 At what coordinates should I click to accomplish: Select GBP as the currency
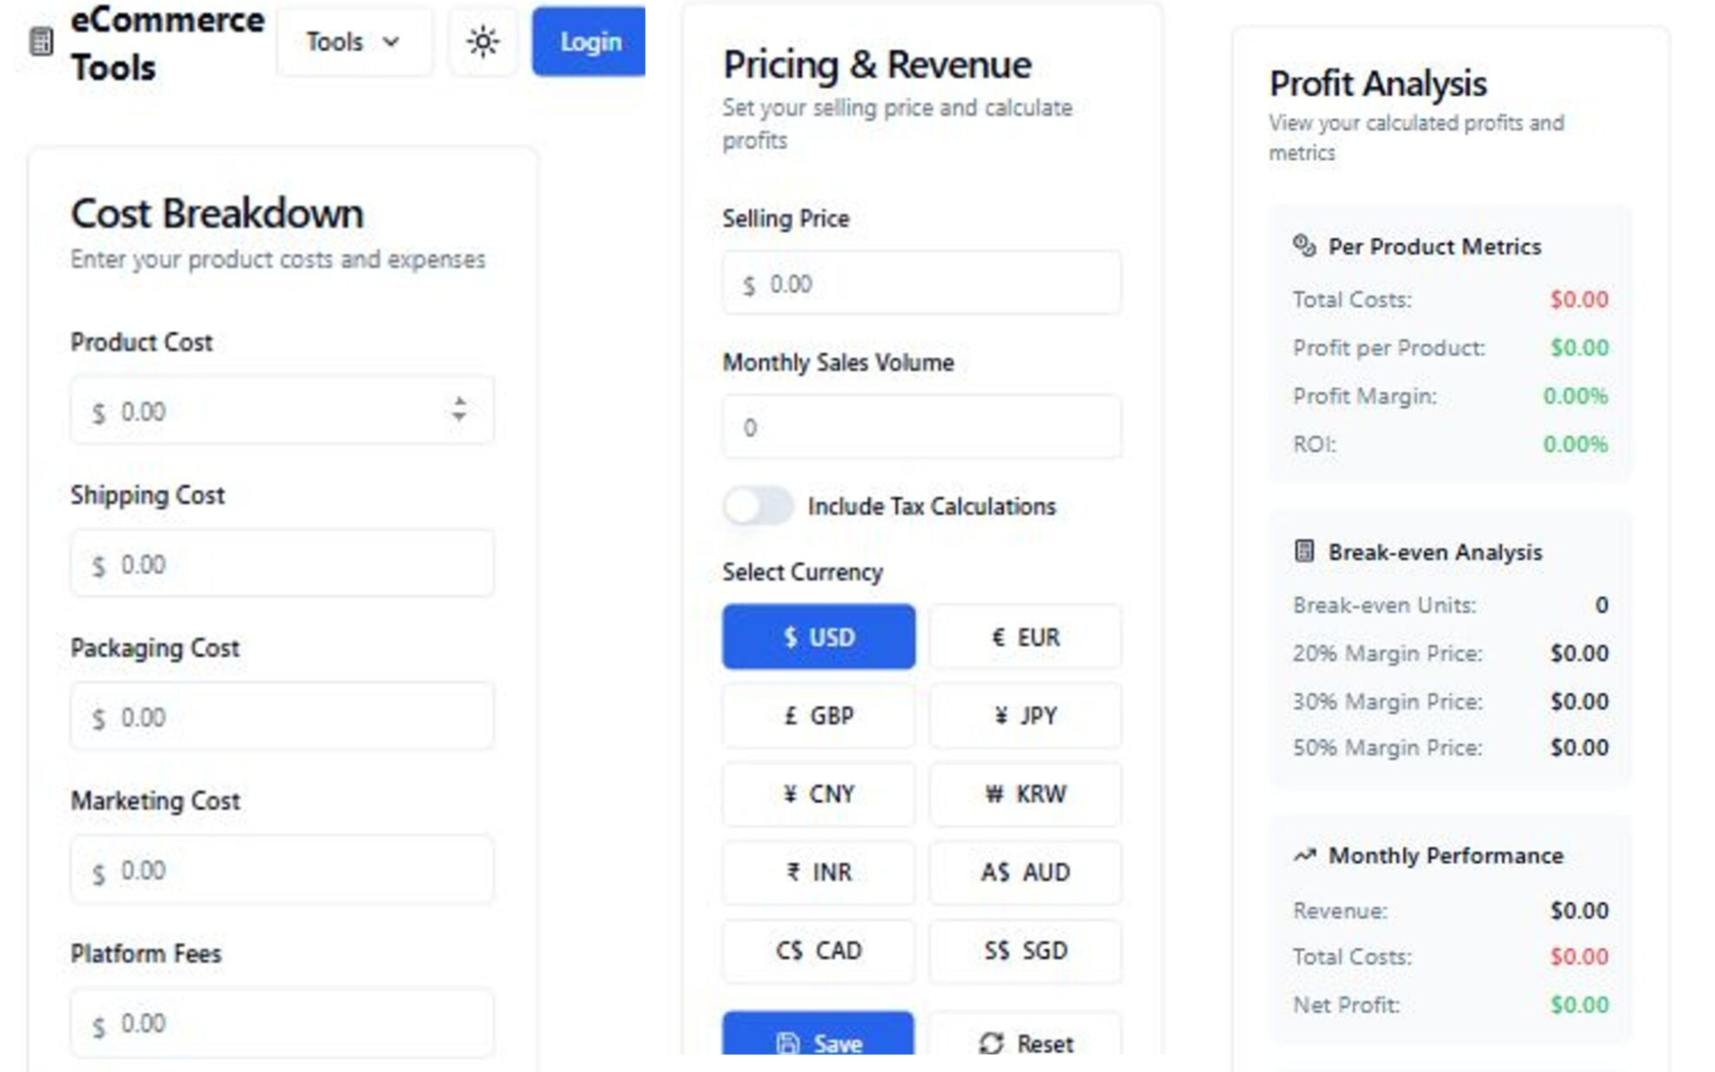817,715
